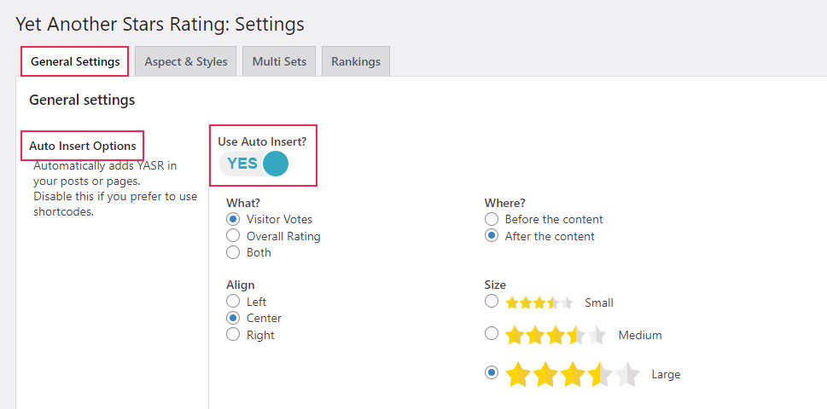Select After the content placement

(491, 236)
